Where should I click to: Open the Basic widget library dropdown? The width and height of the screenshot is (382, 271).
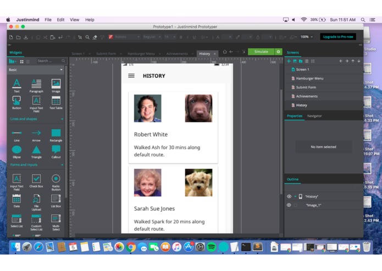(36, 70)
